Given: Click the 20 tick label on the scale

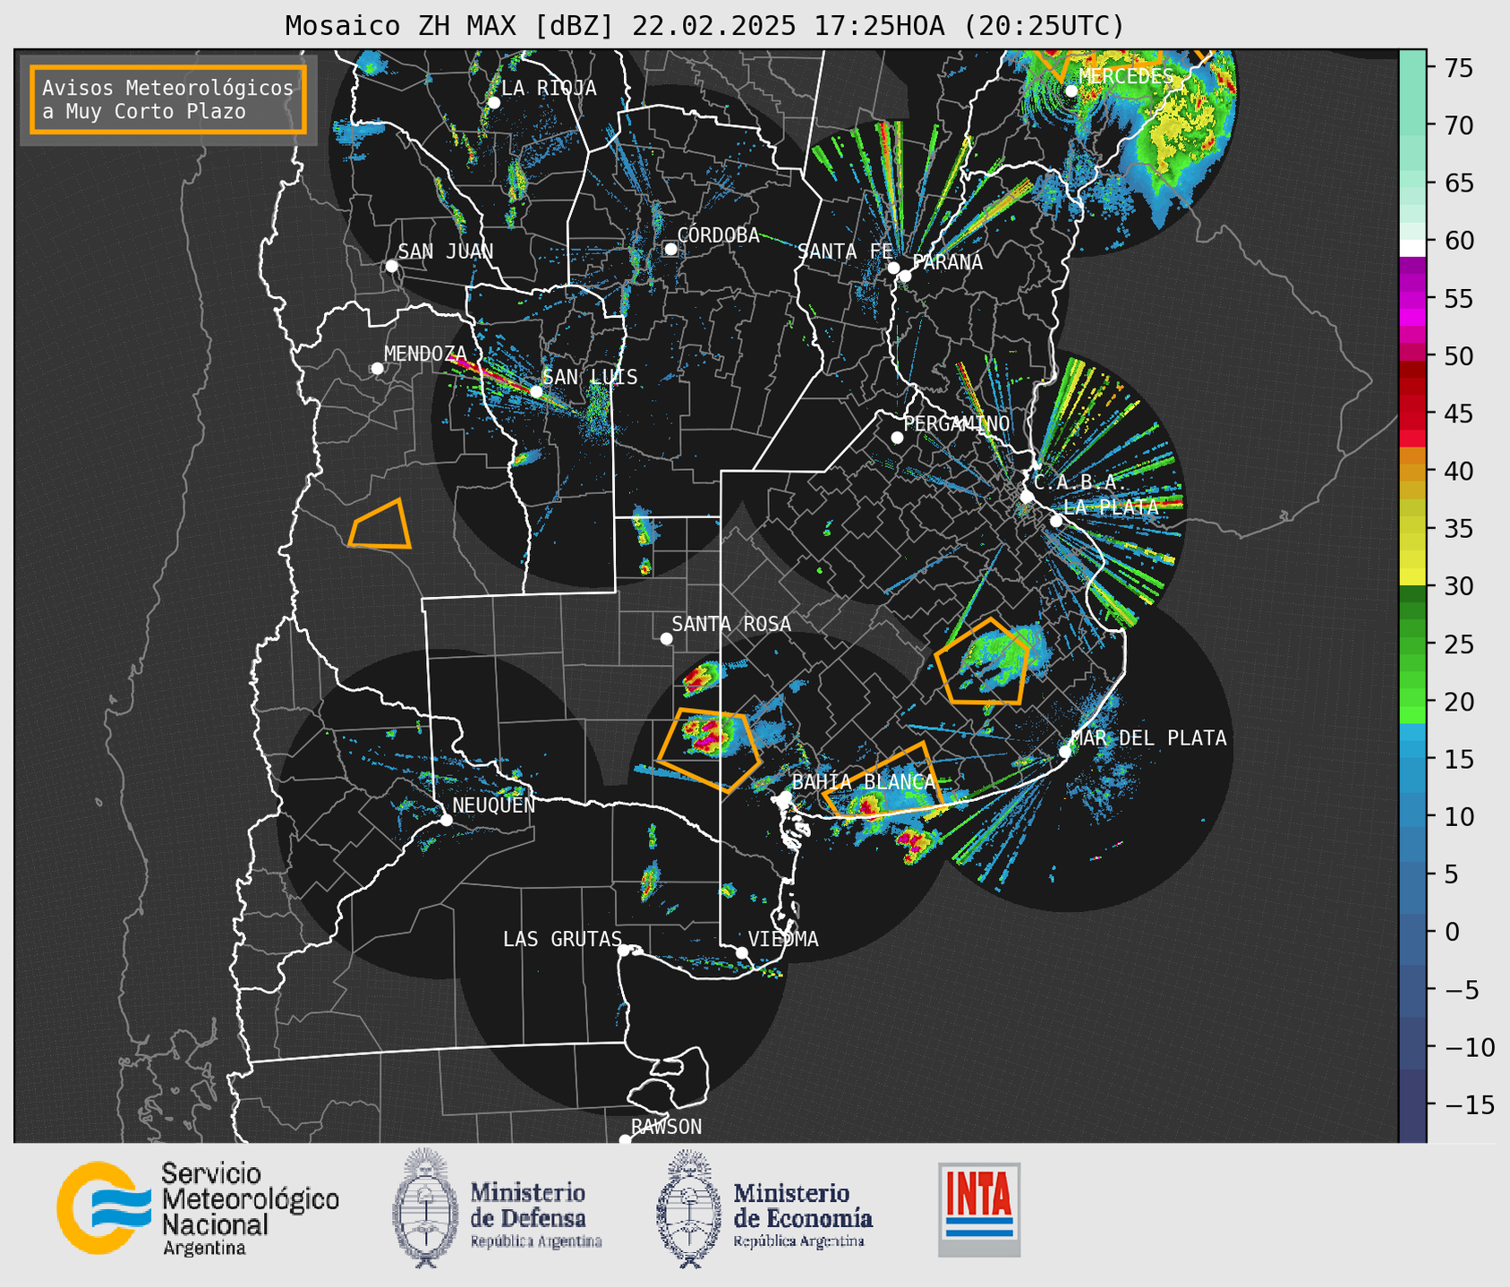Looking at the screenshot, I should (x=1459, y=702).
